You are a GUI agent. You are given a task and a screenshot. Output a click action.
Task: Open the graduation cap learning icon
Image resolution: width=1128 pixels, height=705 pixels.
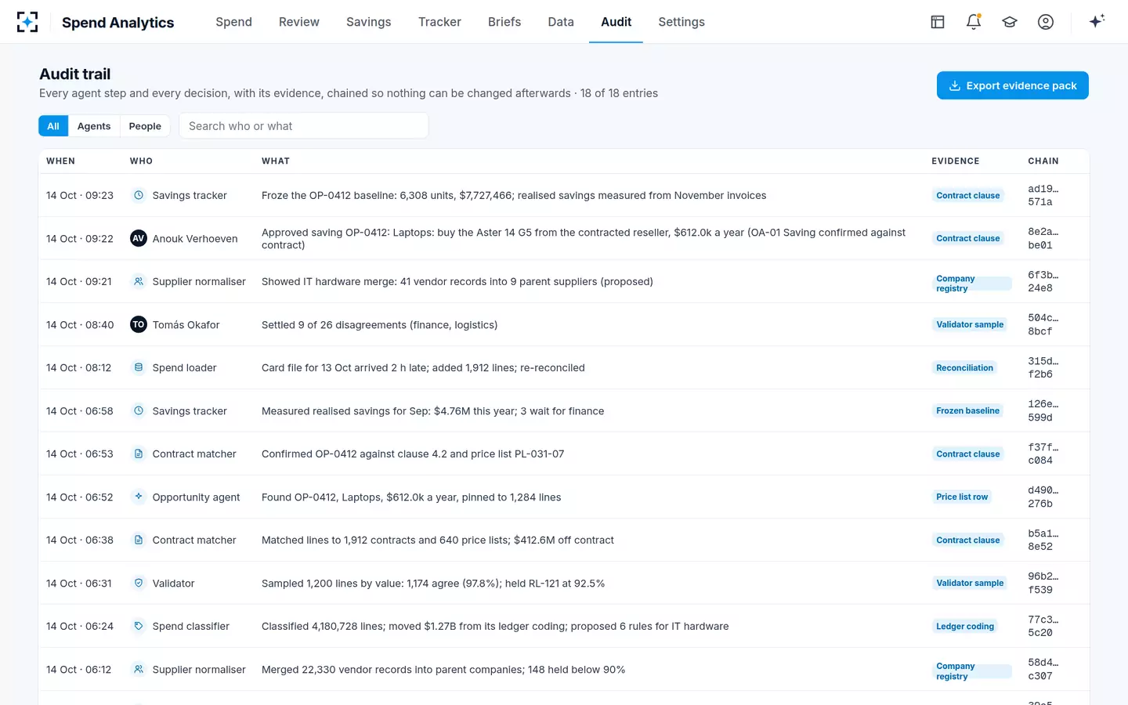1010,22
